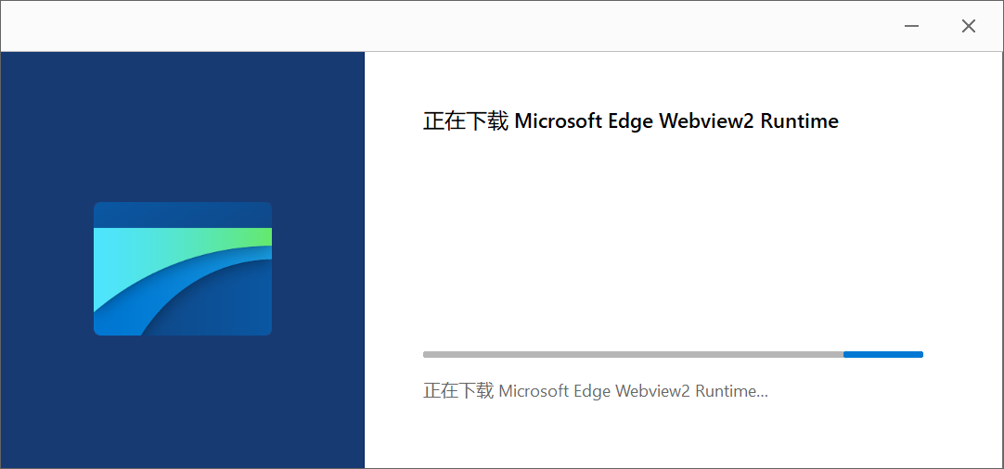Click the gray portion of the progress bar

click(x=631, y=354)
